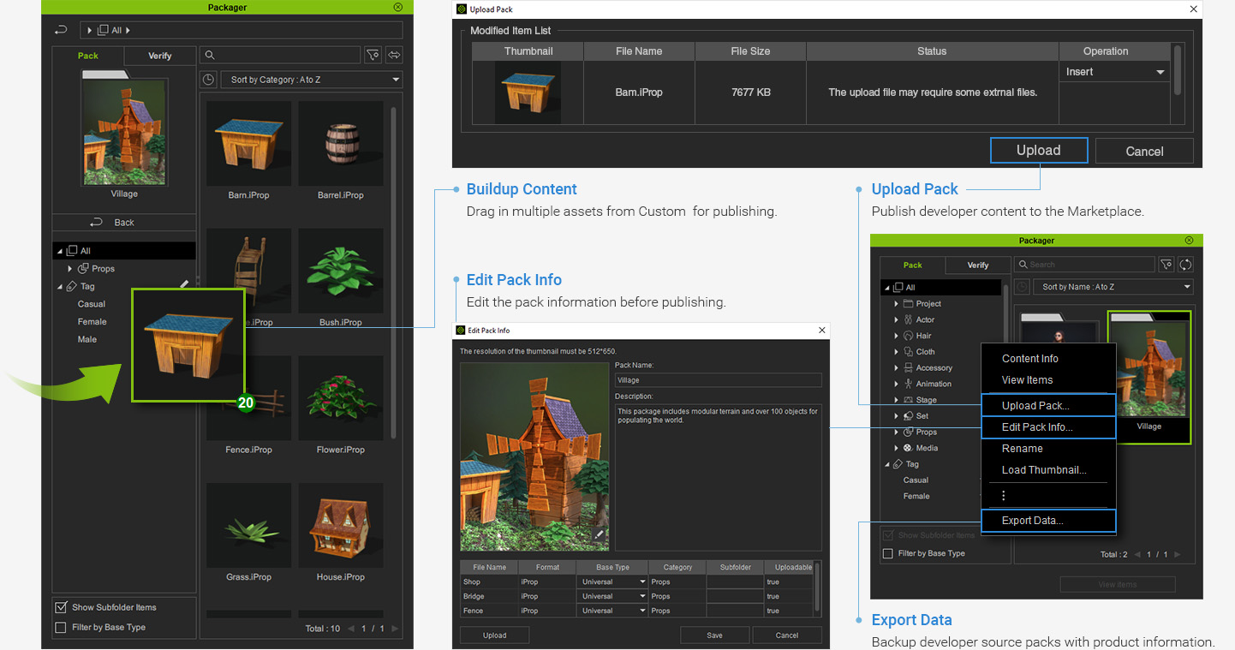The image size is (1235, 650).
Task: Open the Insert operation dropdown
Action: click(x=1115, y=72)
